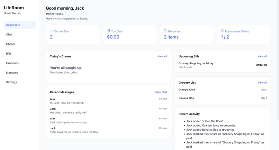This screenshot has width=279, height=150.
Task: Click the Chores Due checkmark icon
Action: point(52,31)
